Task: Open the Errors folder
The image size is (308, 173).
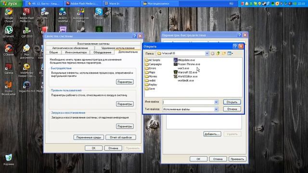Action: tap(151, 68)
